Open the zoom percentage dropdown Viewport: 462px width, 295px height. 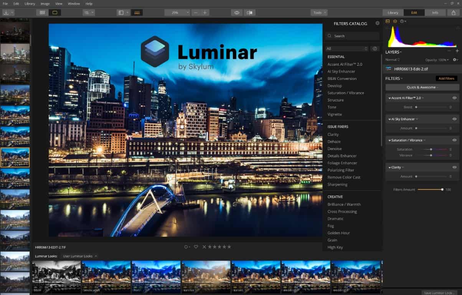[177, 13]
